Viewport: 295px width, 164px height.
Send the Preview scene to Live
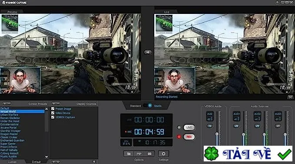tap(148, 52)
